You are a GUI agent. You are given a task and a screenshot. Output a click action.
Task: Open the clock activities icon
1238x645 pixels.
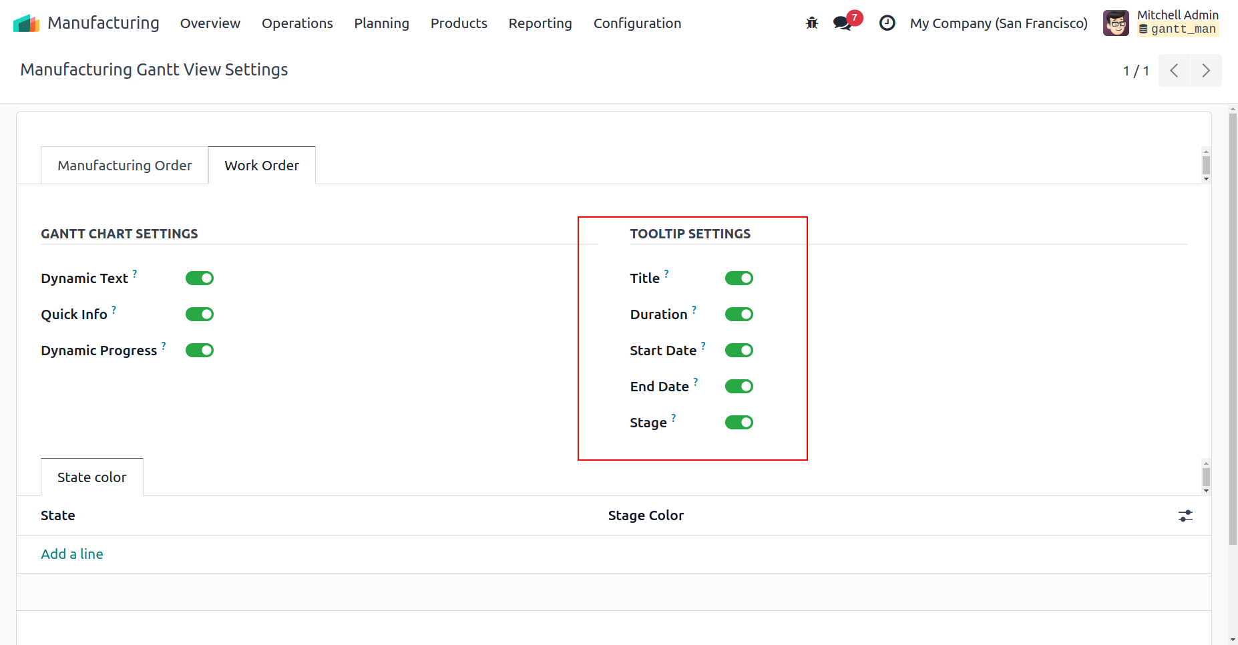tap(887, 23)
